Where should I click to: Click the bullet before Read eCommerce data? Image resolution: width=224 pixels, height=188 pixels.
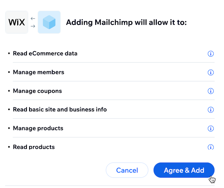(9, 54)
